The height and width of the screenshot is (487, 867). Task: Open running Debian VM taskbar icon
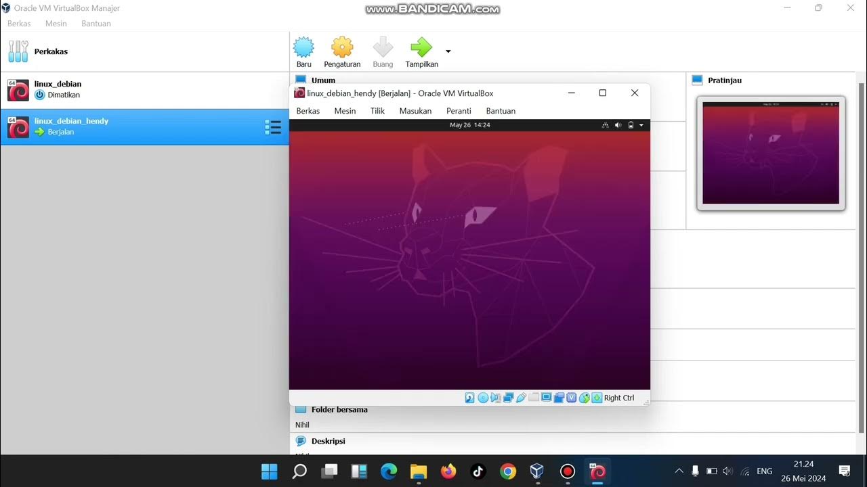pos(597,471)
